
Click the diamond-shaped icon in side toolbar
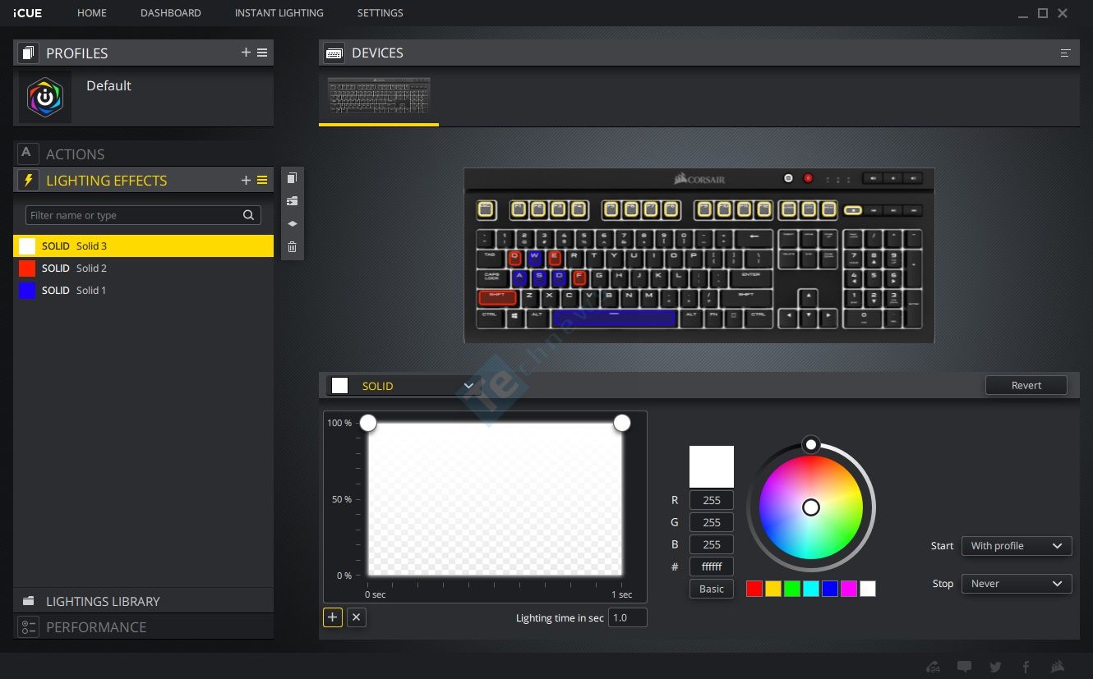pyautogui.click(x=292, y=223)
